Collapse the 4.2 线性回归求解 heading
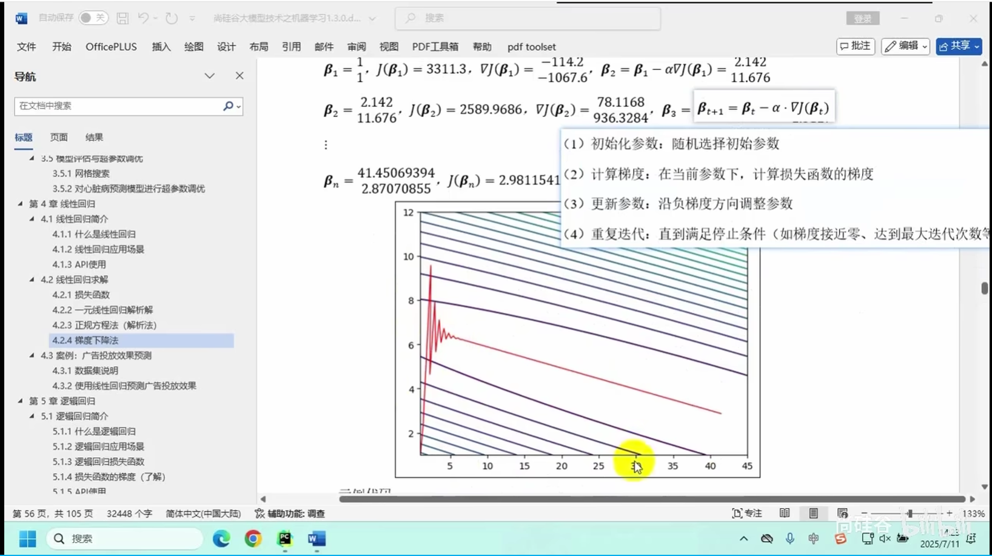 pos(32,280)
